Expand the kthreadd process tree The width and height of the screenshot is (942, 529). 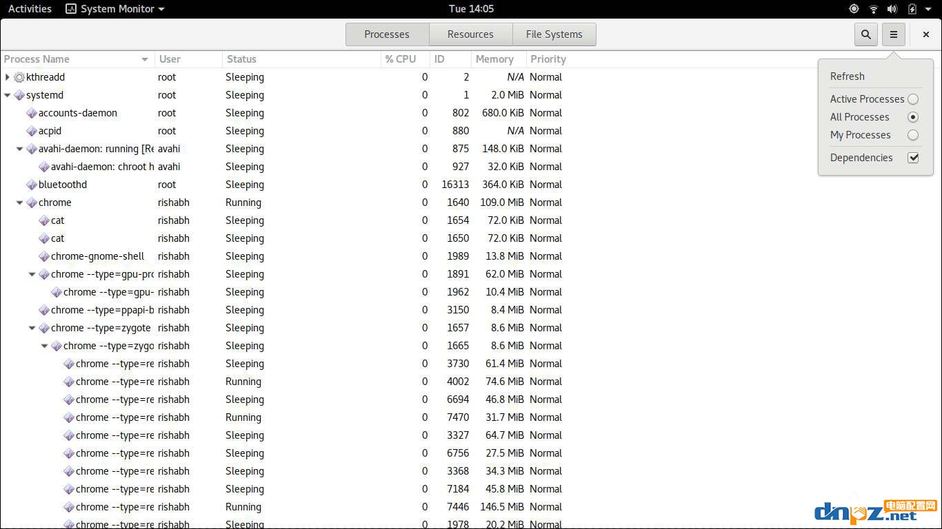8,77
